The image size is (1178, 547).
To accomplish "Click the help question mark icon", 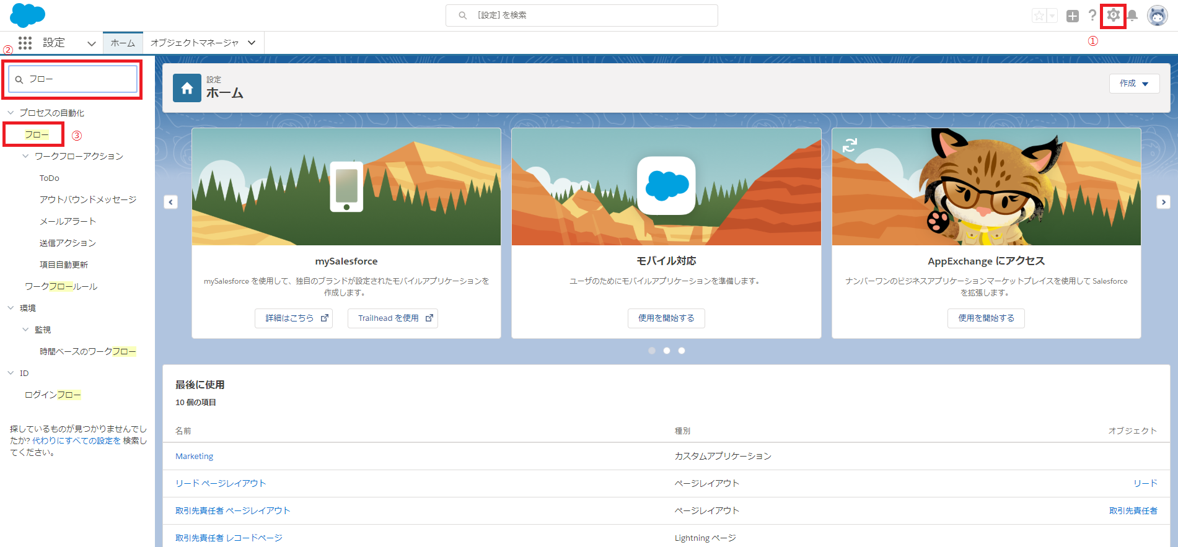I will [x=1092, y=15].
